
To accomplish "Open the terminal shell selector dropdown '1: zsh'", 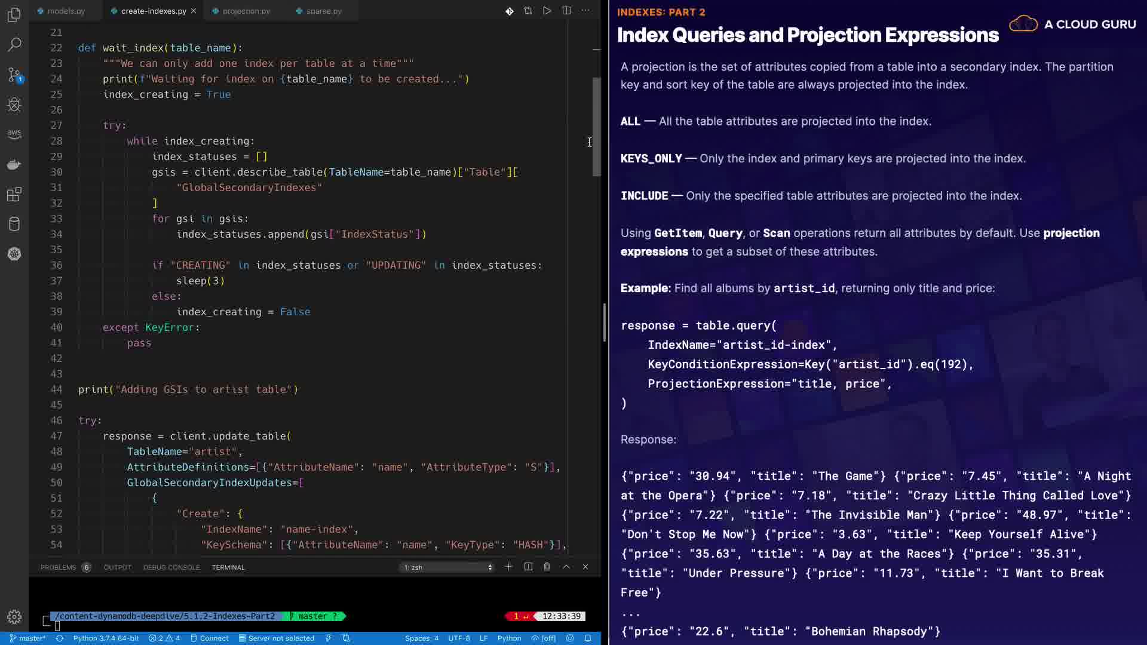I will coord(447,567).
